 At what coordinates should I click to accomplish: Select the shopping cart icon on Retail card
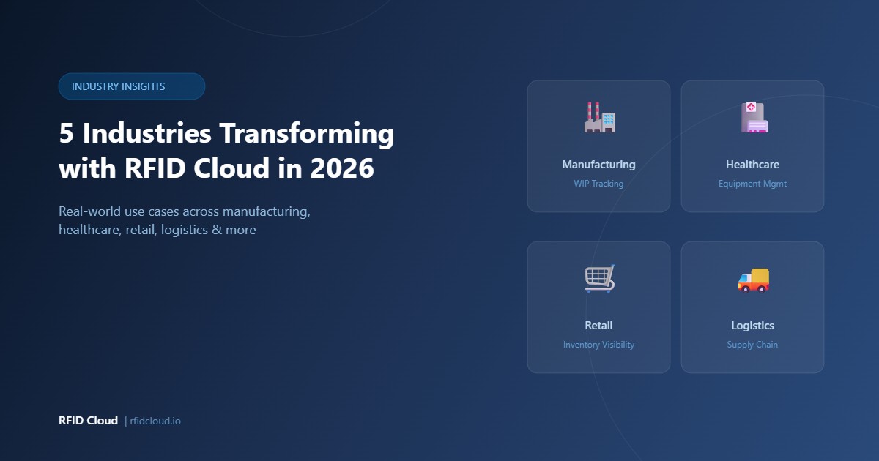599,278
